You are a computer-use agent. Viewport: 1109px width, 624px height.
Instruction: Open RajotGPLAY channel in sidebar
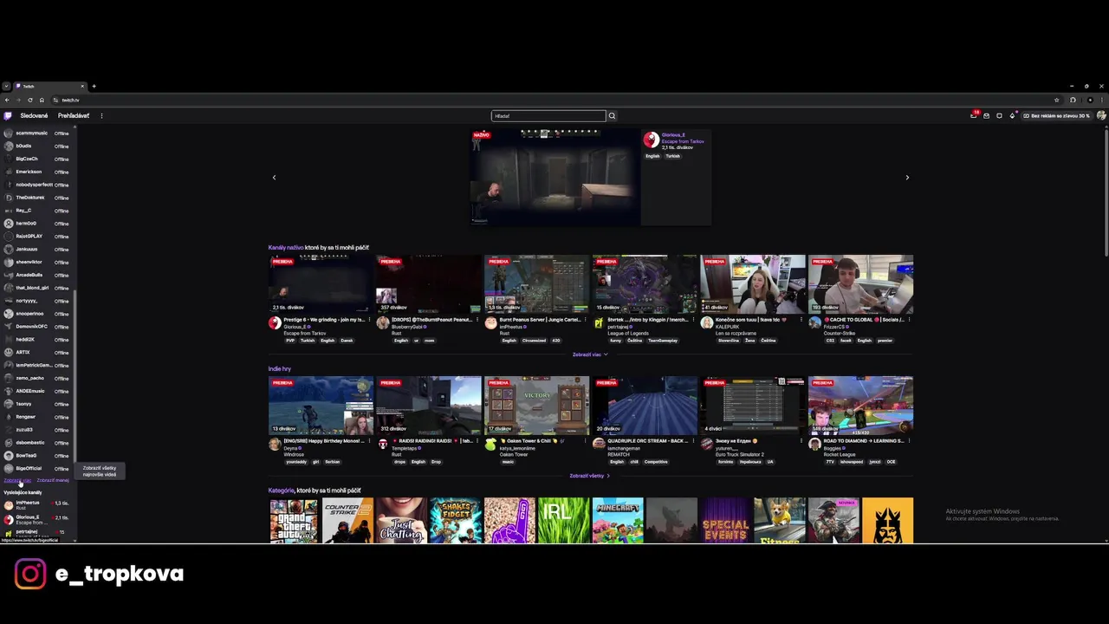(37, 236)
